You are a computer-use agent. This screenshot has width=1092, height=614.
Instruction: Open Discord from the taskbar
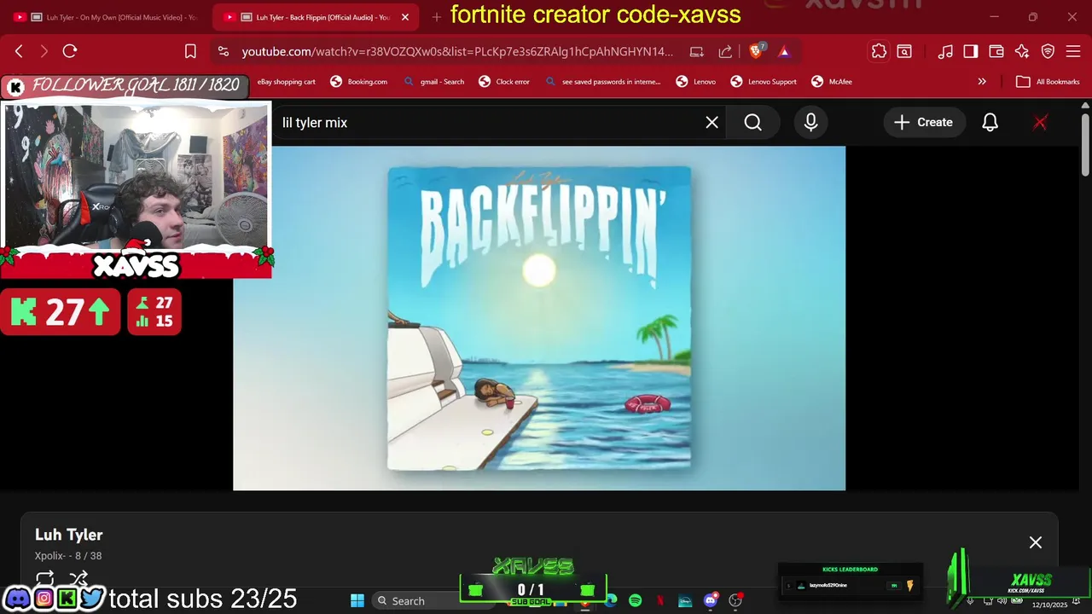(x=711, y=600)
